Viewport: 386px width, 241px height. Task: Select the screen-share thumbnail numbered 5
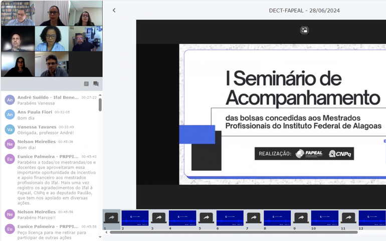[206, 218]
